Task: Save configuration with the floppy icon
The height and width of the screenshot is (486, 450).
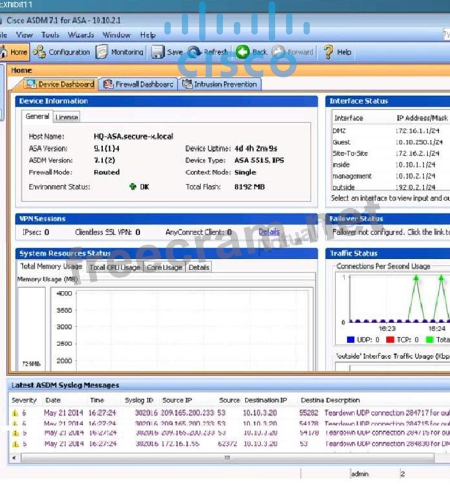Action: click(x=157, y=52)
